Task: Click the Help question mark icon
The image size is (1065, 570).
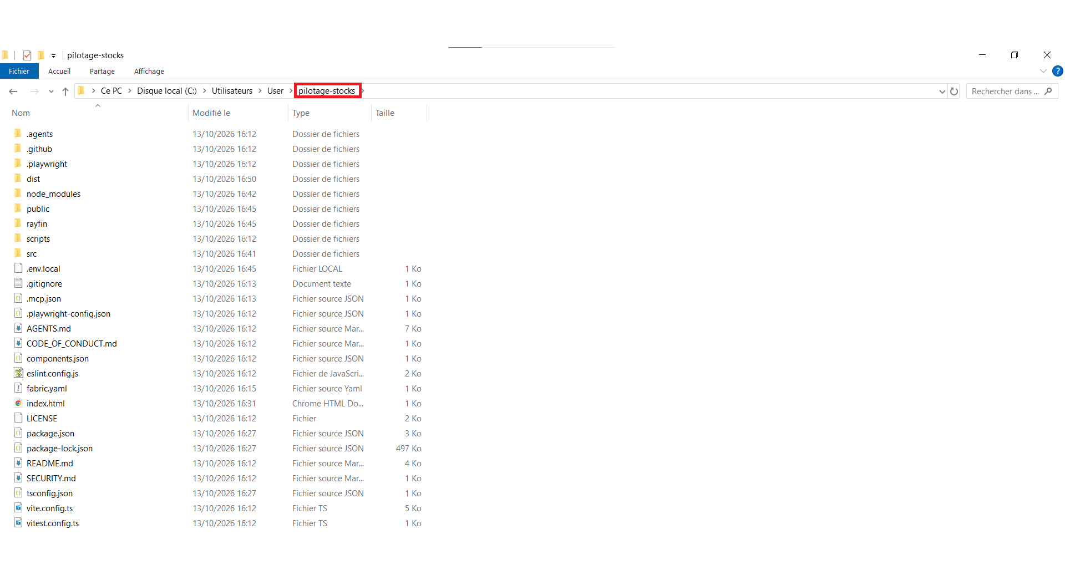Action: click(x=1058, y=71)
